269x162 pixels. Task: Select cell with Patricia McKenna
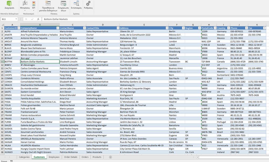73,152
